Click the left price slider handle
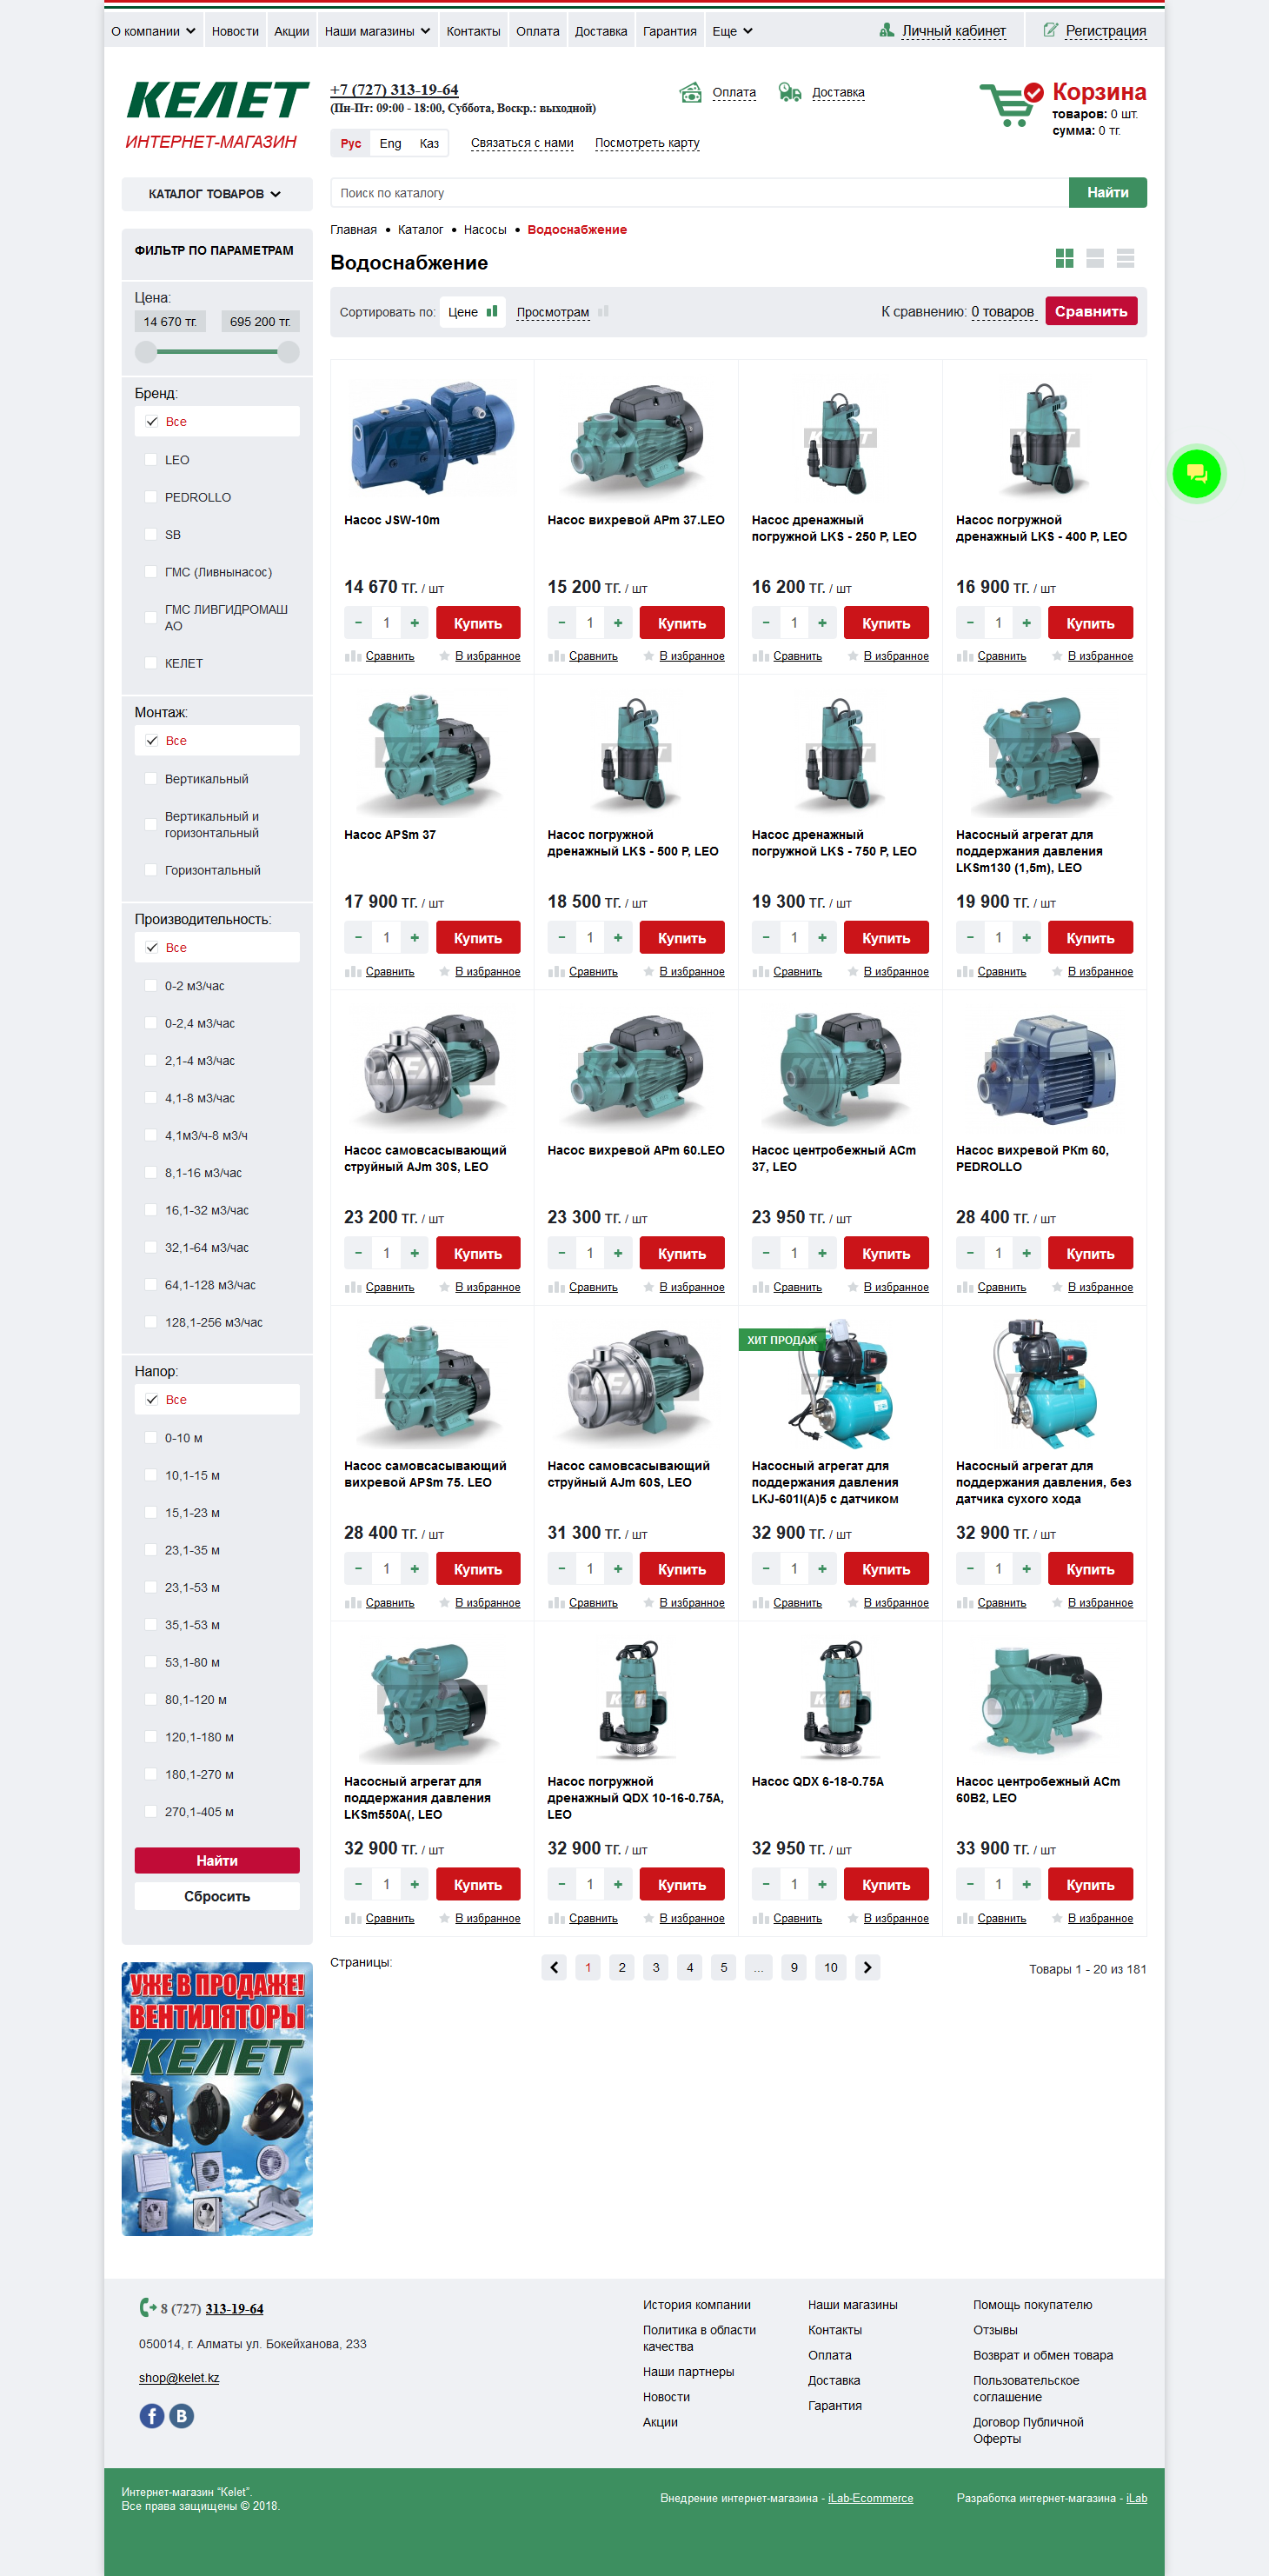1269x2576 pixels. [146, 351]
